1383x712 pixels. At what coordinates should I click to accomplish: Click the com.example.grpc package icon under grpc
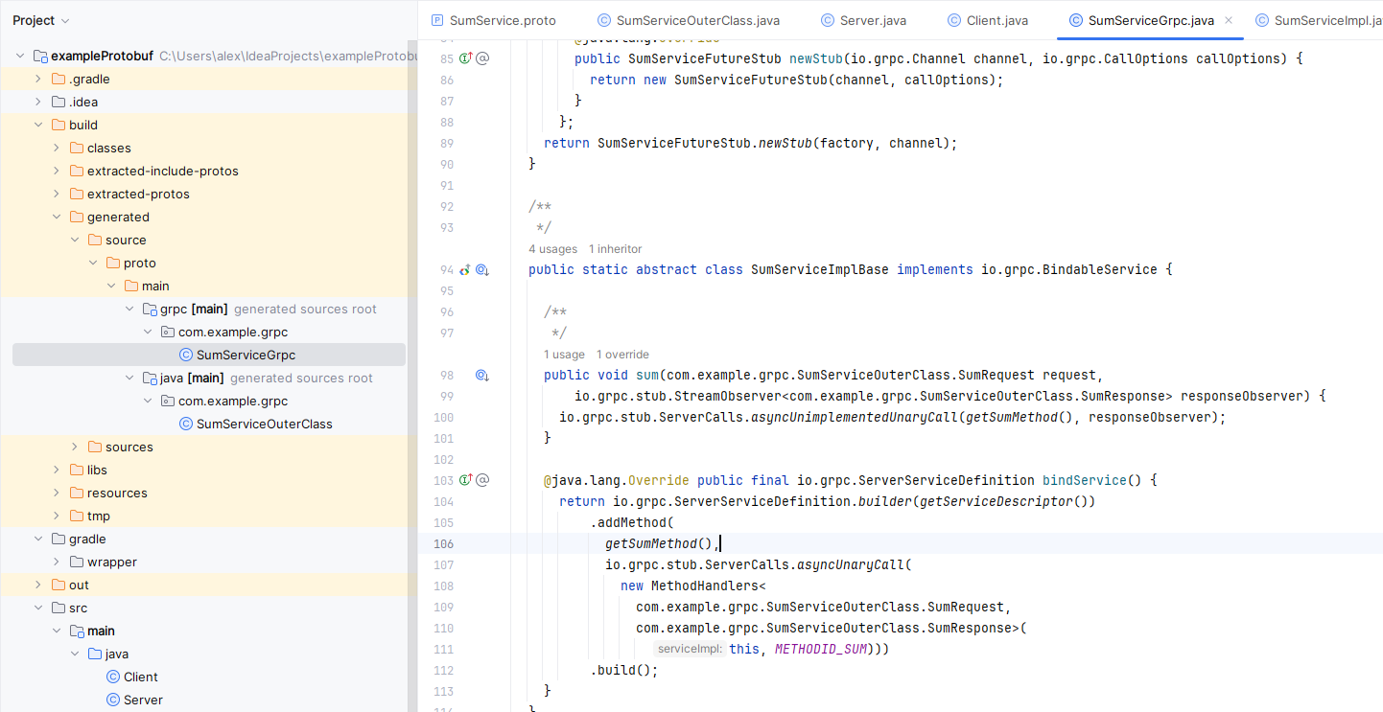tap(167, 332)
